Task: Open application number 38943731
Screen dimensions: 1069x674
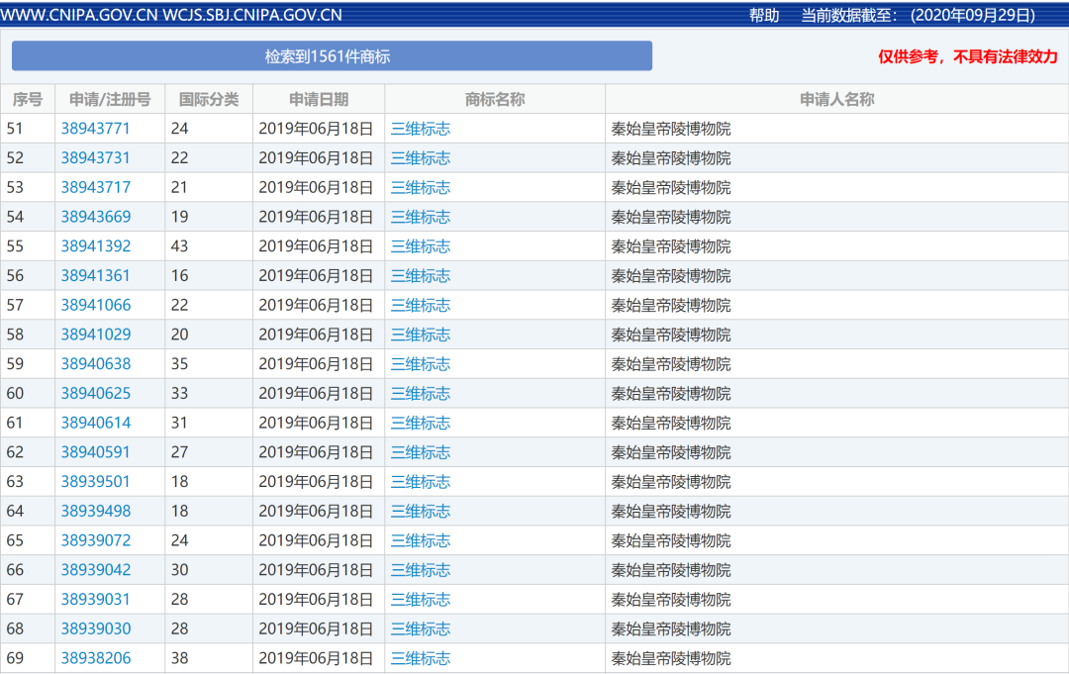Action: tap(96, 158)
